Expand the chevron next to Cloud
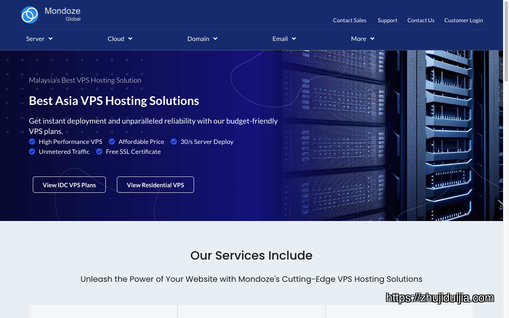Image resolution: width=509 pixels, height=318 pixels. [x=130, y=39]
